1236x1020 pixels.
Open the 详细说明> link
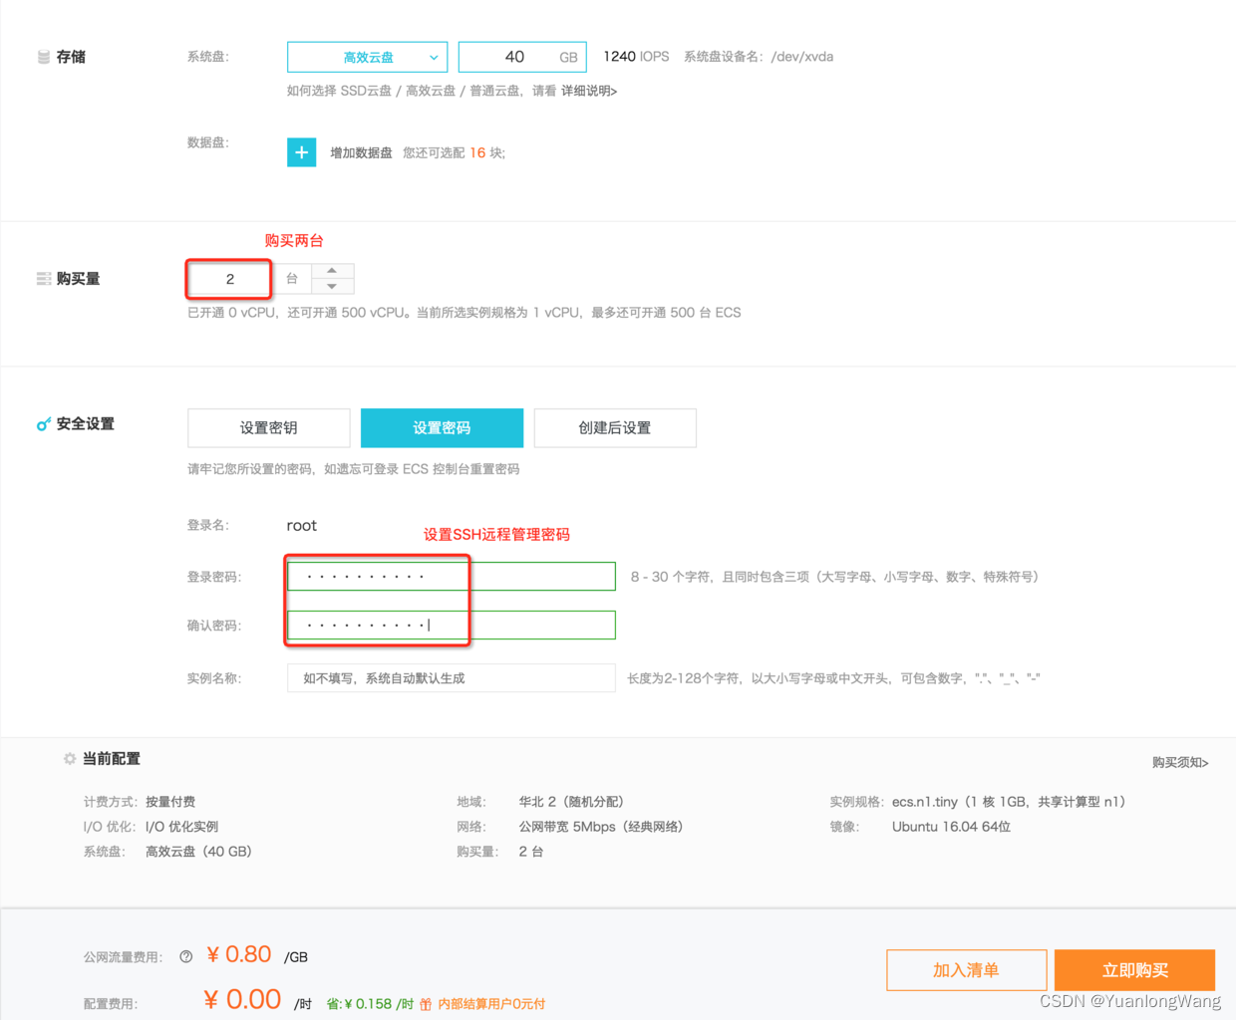[x=589, y=91]
